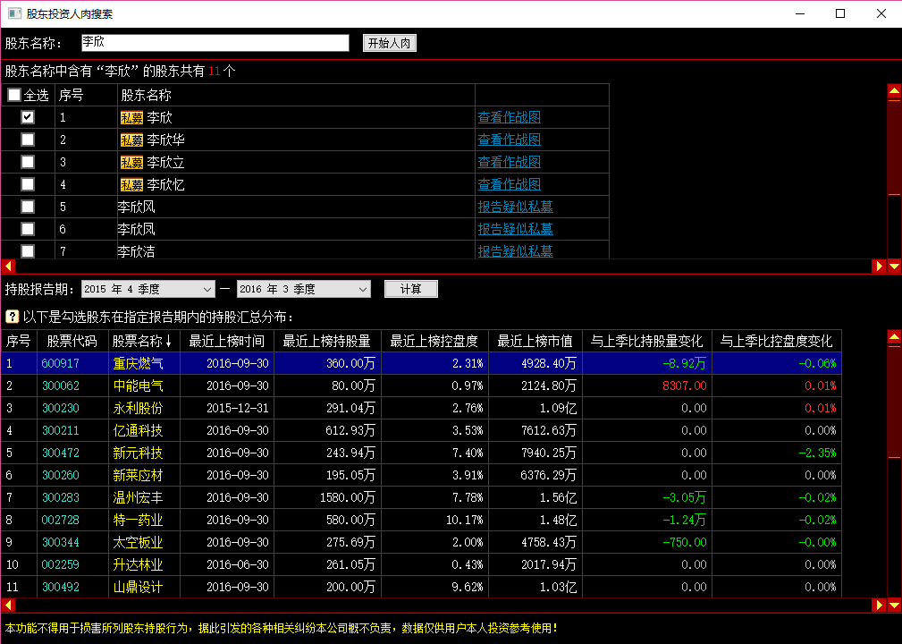Click upper list scroll-up arrow
Screen dimensions: 902x644
click(894, 90)
